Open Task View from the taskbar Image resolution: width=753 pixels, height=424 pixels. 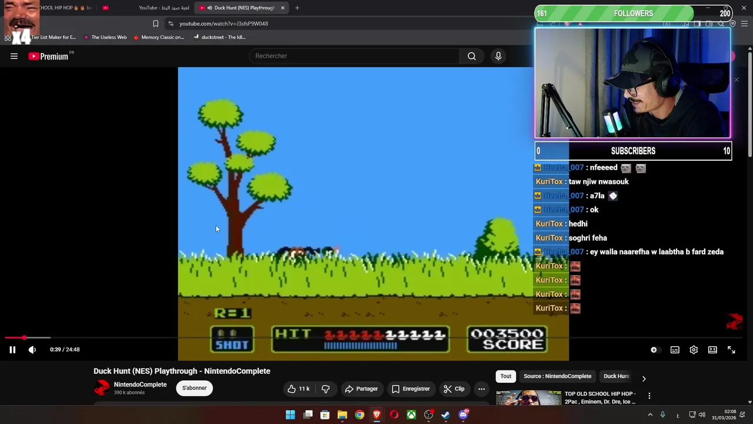click(308, 415)
